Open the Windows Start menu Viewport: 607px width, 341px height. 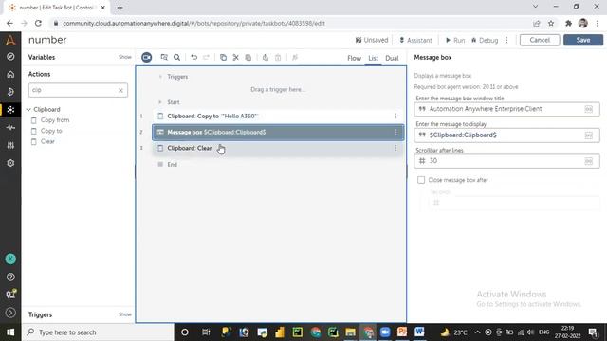[x=10, y=332]
